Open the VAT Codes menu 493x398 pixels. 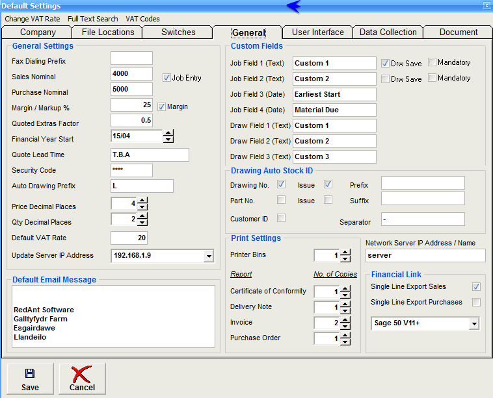pyautogui.click(x=142, y=19)
